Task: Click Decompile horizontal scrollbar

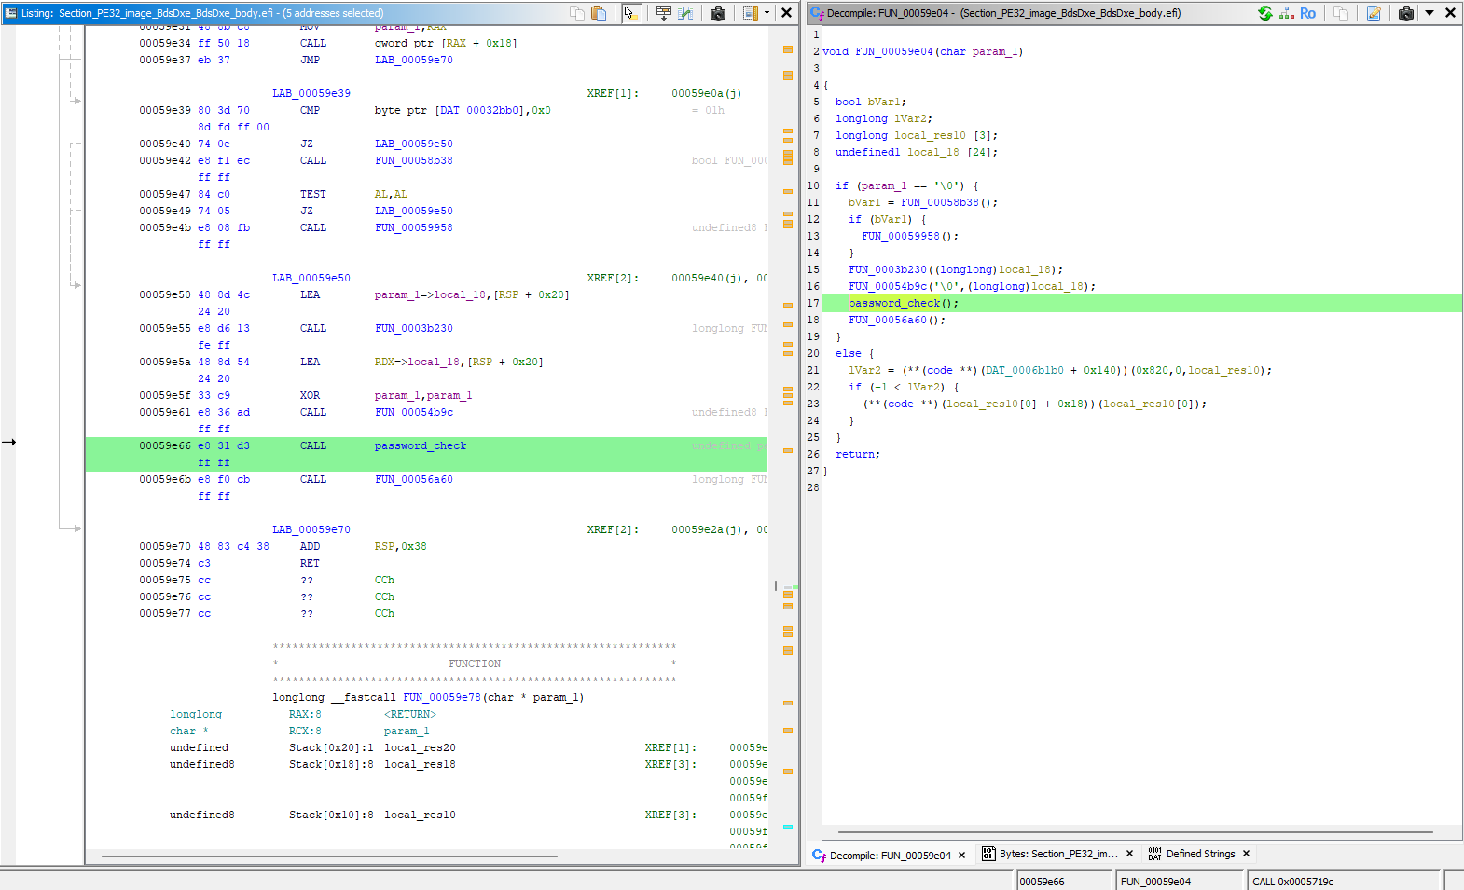Action: (1135, 831)
